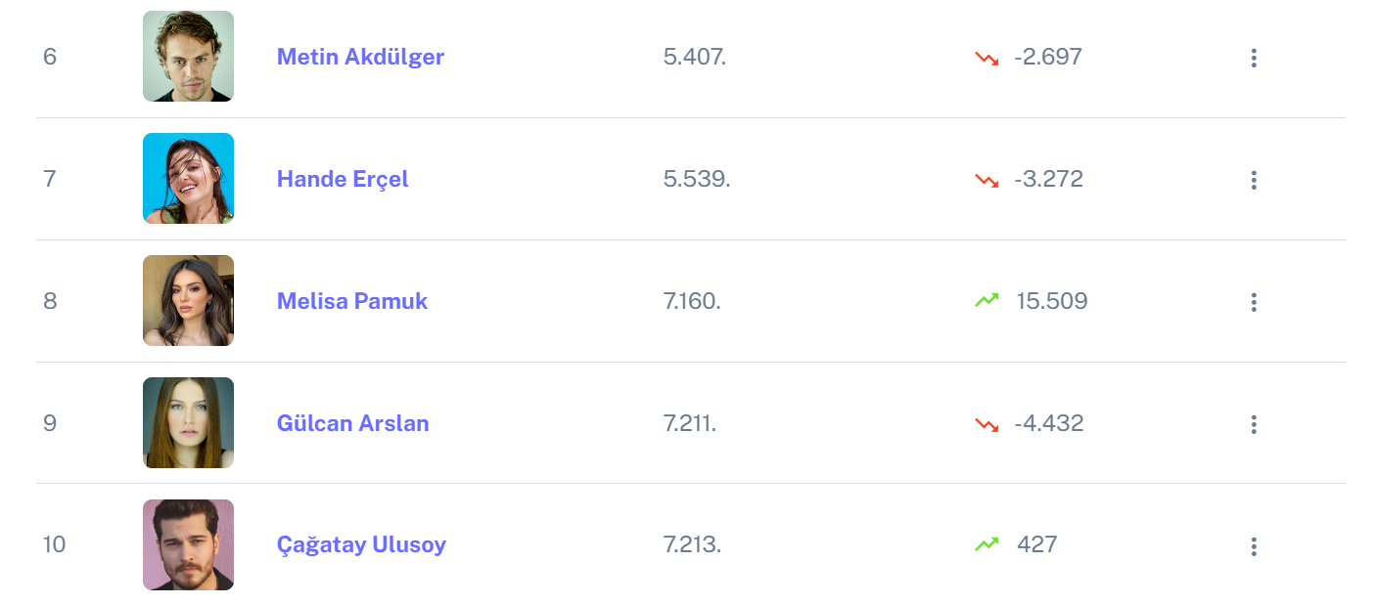1378x605 pixels.
Task: Select the Melisa Pamuk profile photo
Action: click(188, 301)
